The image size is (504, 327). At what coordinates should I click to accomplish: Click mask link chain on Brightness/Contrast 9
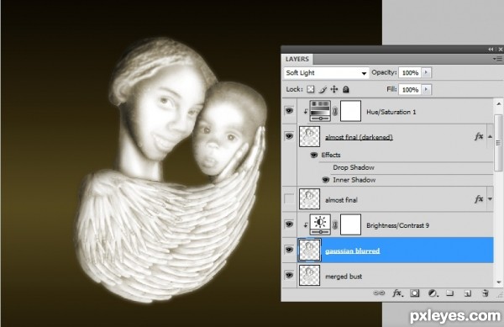point(335,224)
